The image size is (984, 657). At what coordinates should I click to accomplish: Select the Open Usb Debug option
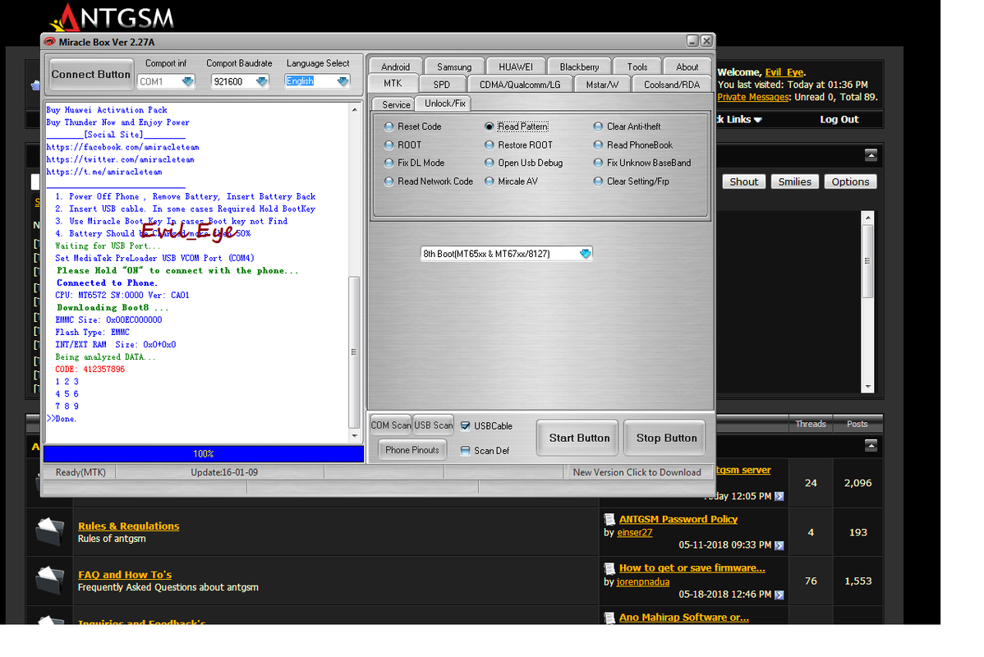coord(523,163)
